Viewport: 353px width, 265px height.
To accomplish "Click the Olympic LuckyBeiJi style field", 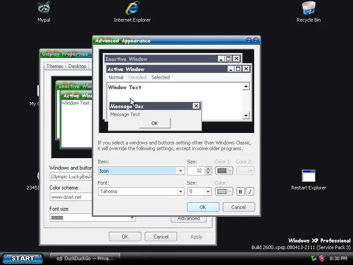I will pyautogui.click(x=71, y=176).
